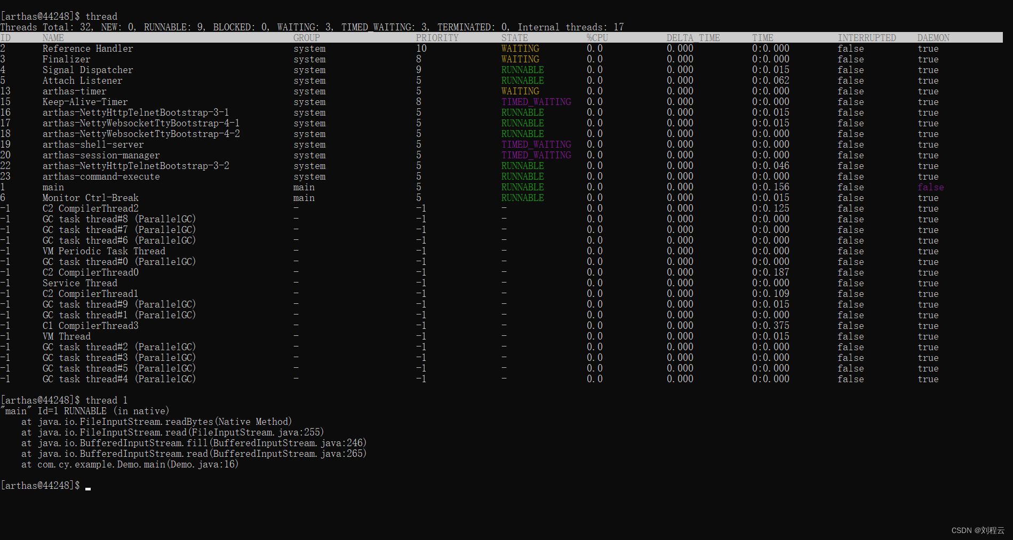The height and width of the screenshot is (540, 1013).
Task: Select the FileInputStream.readBytes(Native Method) stack line
Action: coord(157,422)
